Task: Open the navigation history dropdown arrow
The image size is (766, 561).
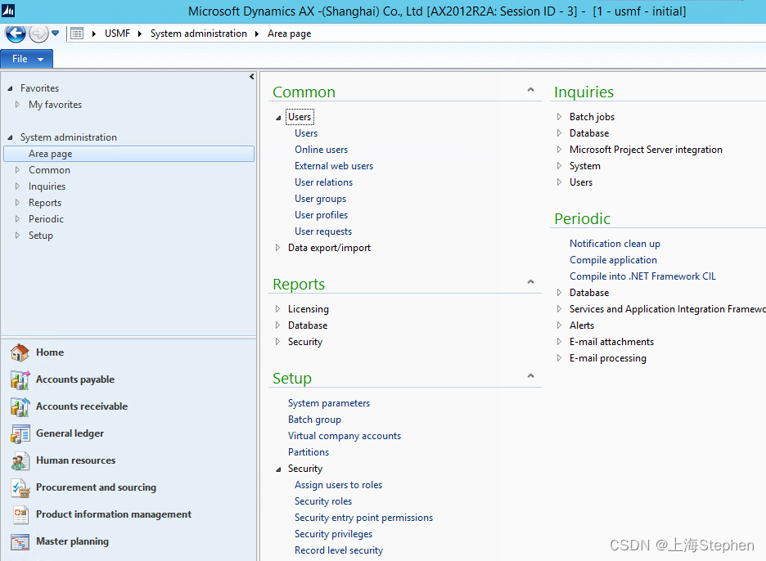Action: [x=55, y=34]
